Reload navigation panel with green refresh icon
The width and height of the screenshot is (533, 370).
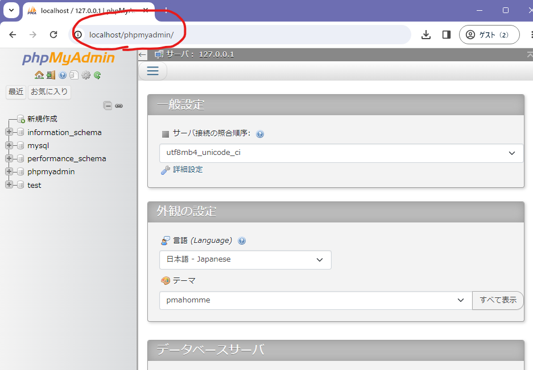pos(97,75)
